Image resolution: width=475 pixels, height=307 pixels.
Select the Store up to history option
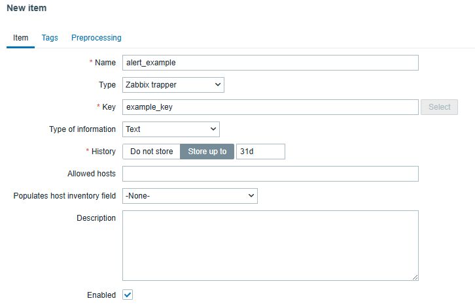207,152
